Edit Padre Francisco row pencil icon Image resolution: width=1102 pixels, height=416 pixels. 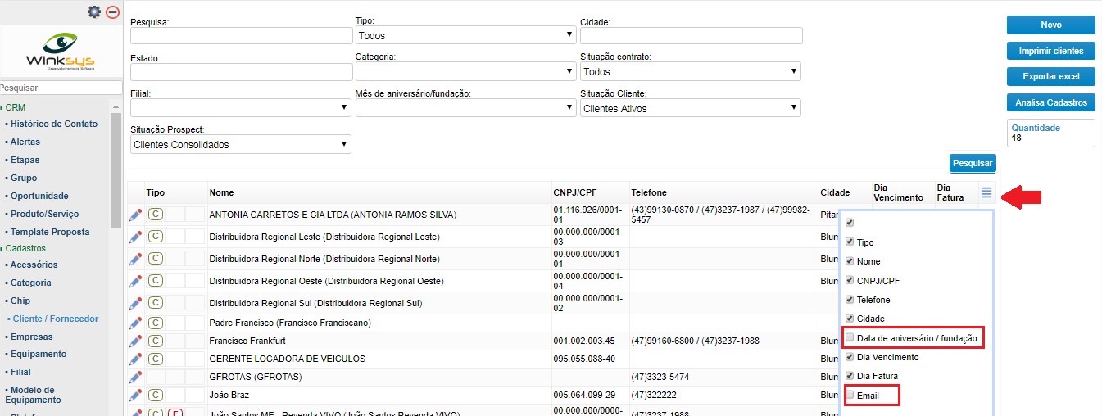[x=136, y=323]
